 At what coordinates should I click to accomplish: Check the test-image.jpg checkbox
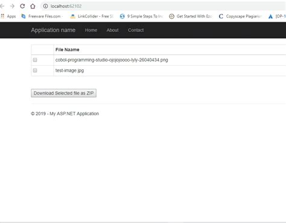35,71
